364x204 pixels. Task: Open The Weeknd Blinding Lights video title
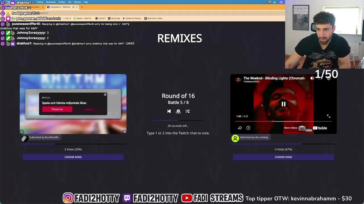(274, 78)
